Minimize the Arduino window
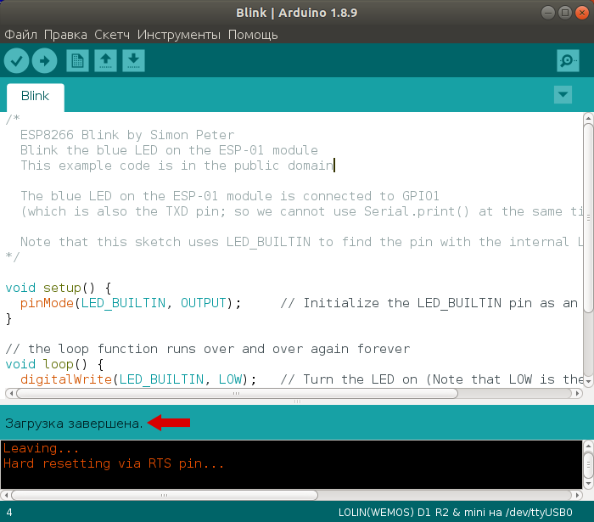 click(548, 13)
